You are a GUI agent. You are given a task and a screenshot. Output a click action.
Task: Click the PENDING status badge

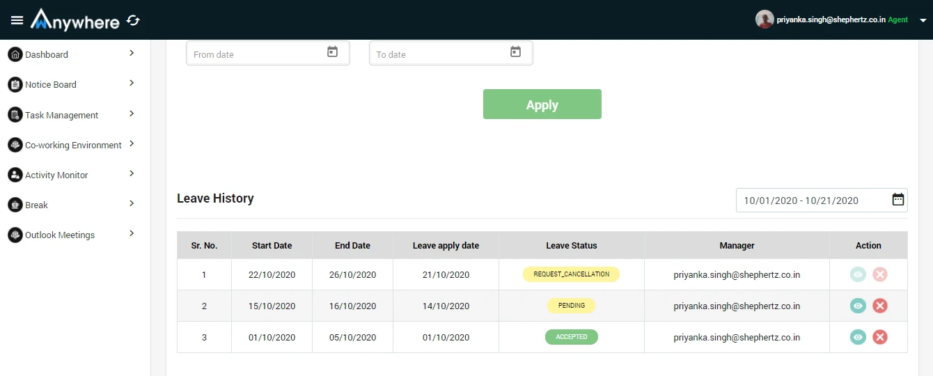click(x=571, y=306)
